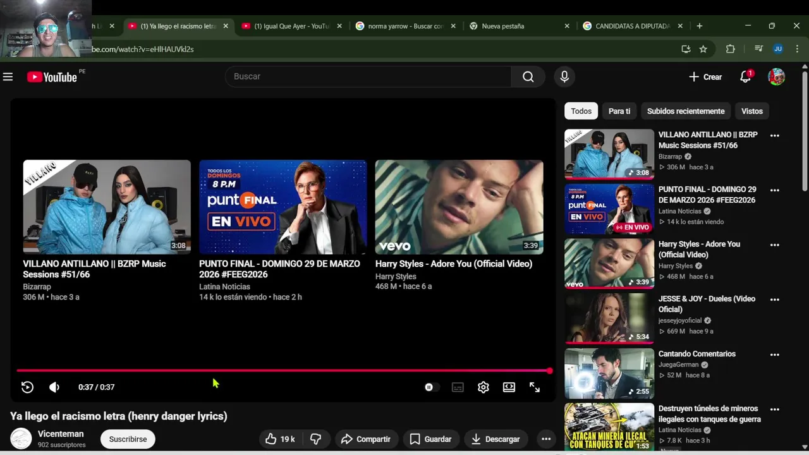This screenshot has width=809, height=455.
Task: Open the YouTube guide hamburger menu
Action: point(8,77)
